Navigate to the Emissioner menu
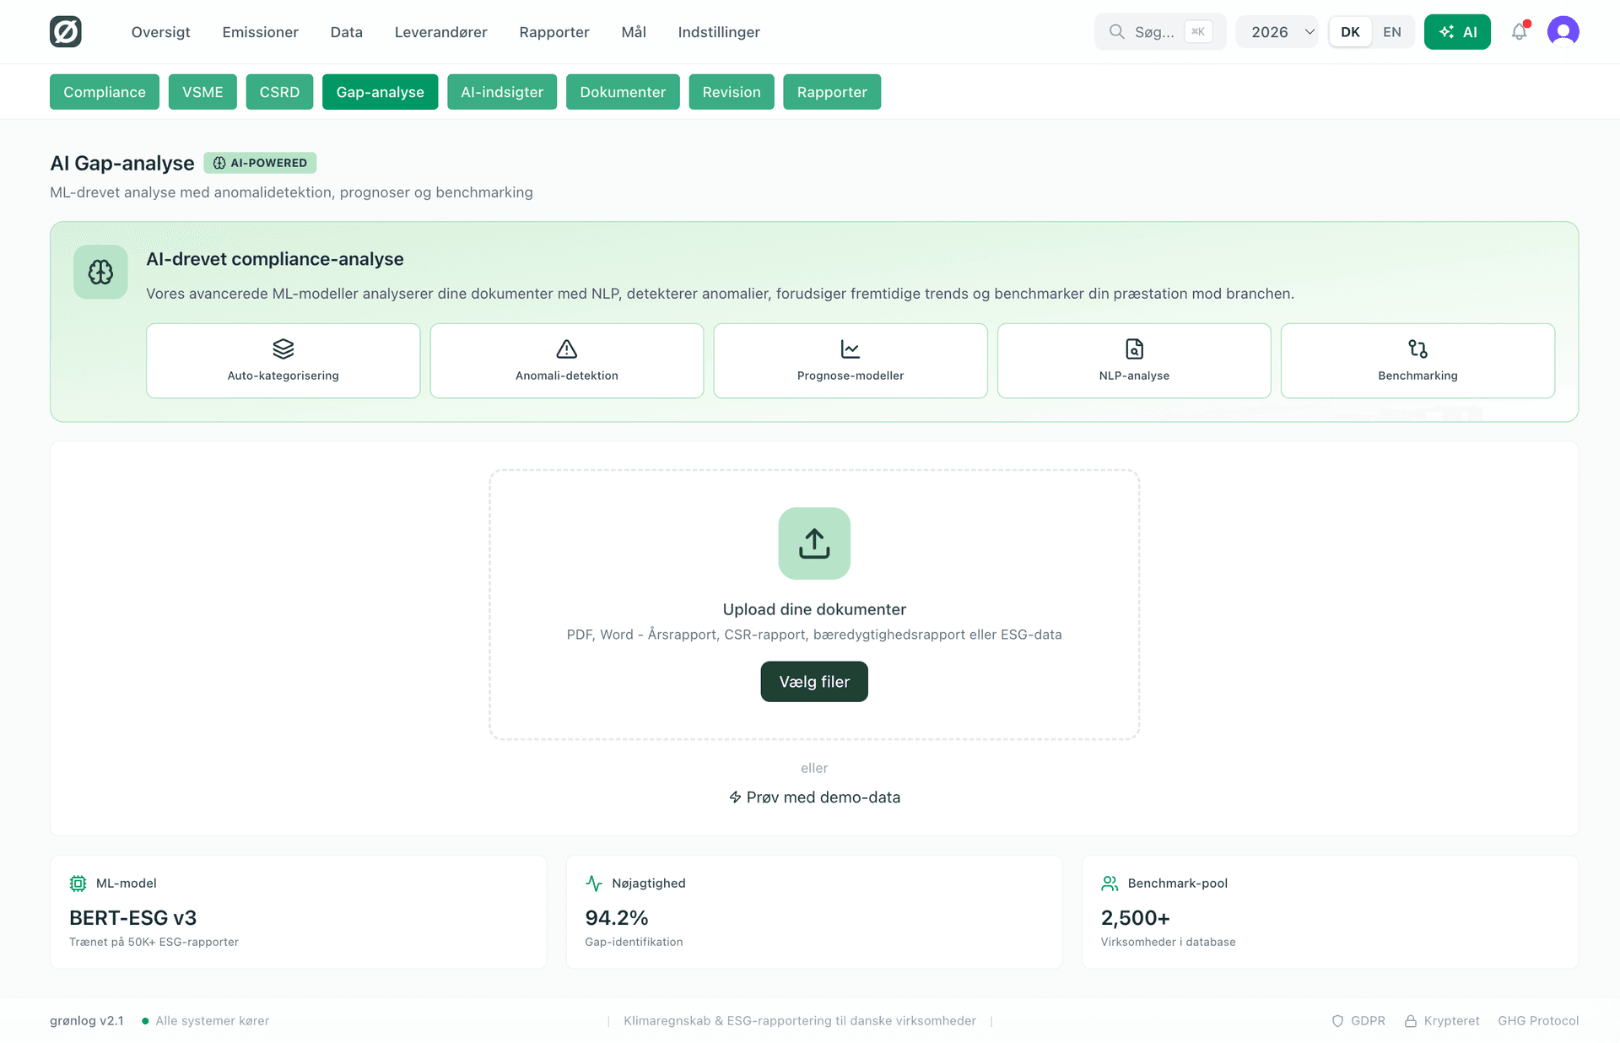 [x=260, y=32]
